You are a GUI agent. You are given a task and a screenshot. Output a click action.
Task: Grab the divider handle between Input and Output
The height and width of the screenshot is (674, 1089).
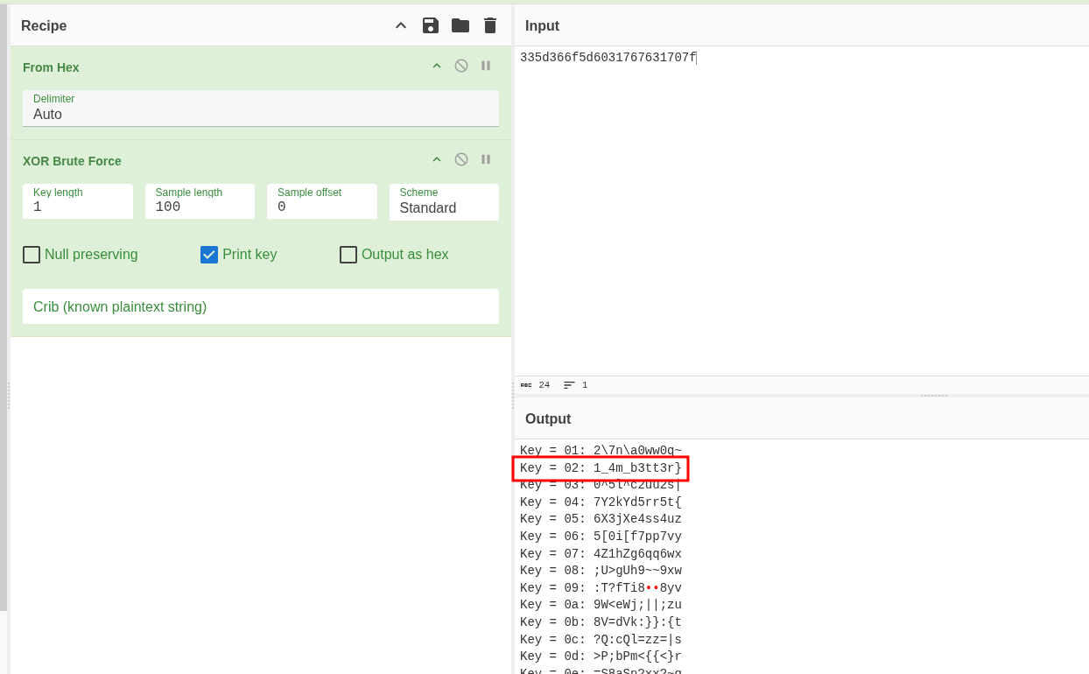coord(934,396)
